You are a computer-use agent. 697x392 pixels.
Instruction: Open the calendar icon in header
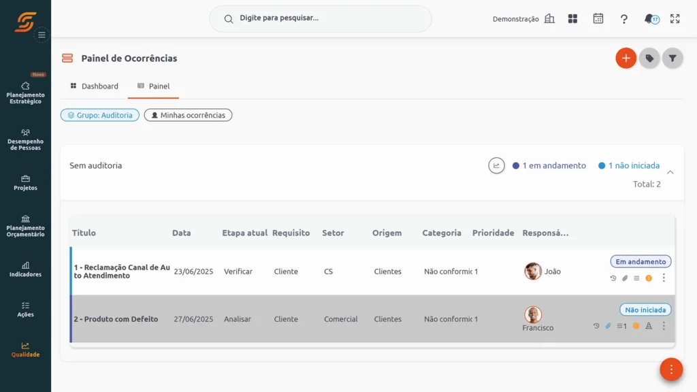click(598, 18)
